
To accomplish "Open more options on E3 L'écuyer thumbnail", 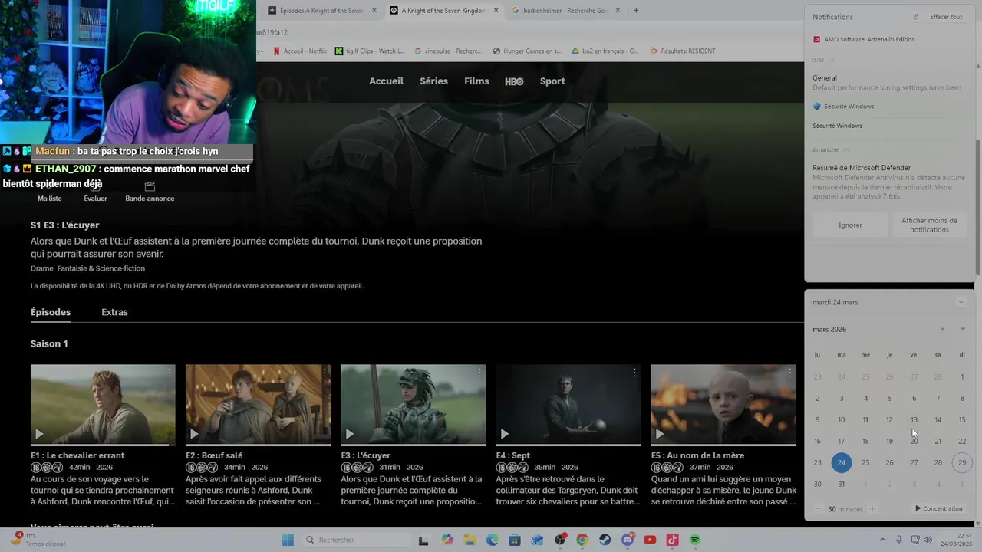I will click(x=479, y=373).
